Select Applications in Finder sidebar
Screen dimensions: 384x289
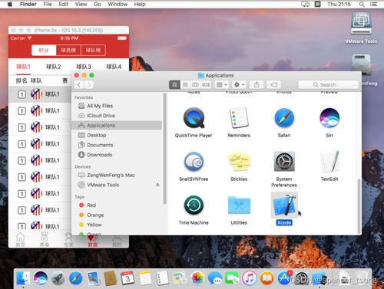(117, 126)
